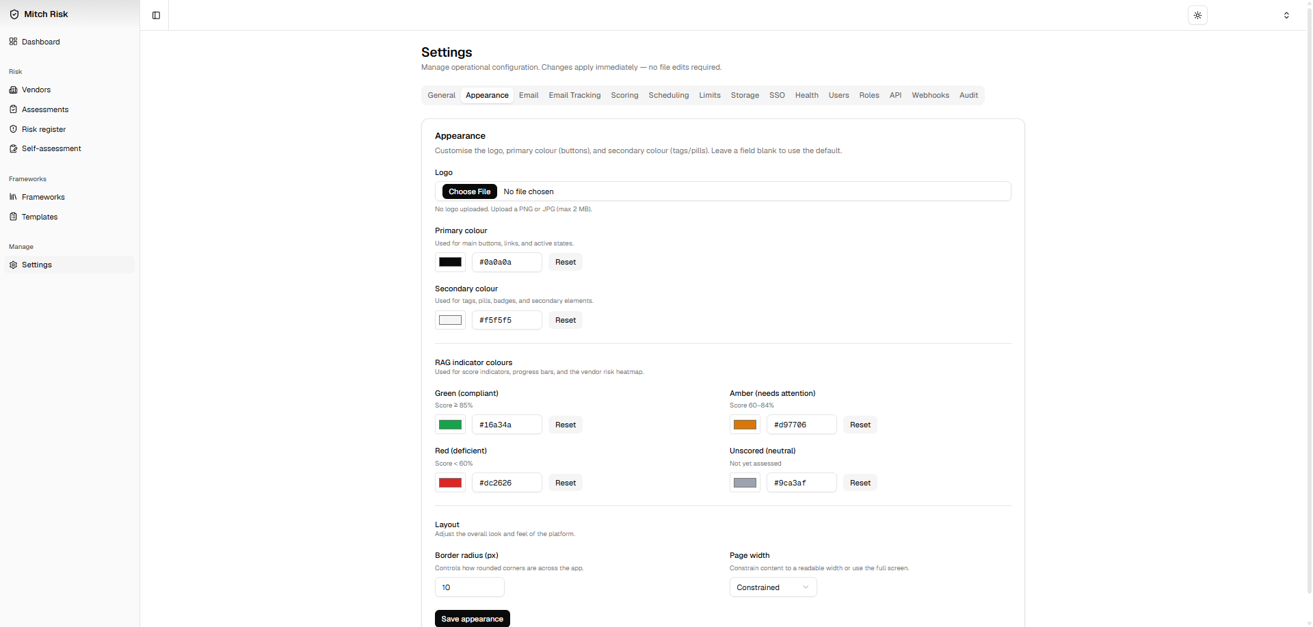Image resolution: width=1313 pixels, height=627 pixels.
Task: Open Templates from sidebar
Action: (69, 217)
